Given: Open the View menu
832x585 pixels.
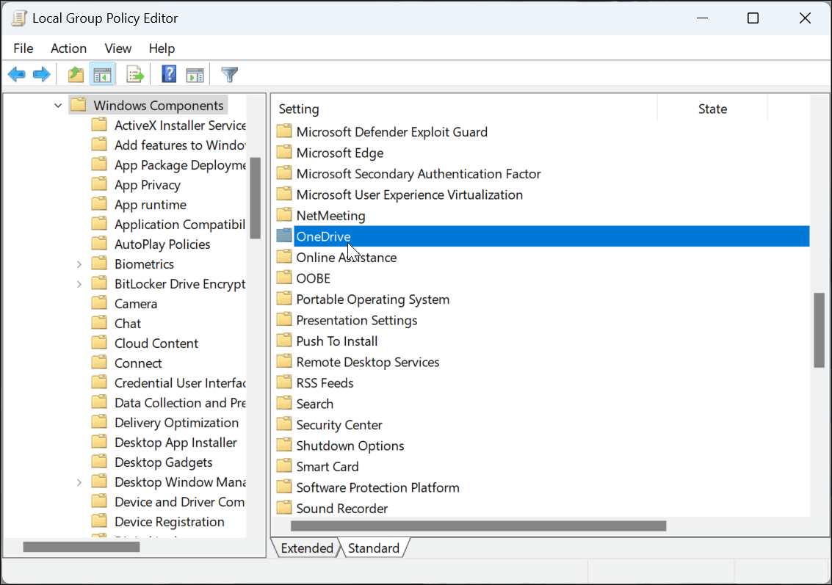Looking at the screenshot, I should pyautogui.click(x=117, y=48).
